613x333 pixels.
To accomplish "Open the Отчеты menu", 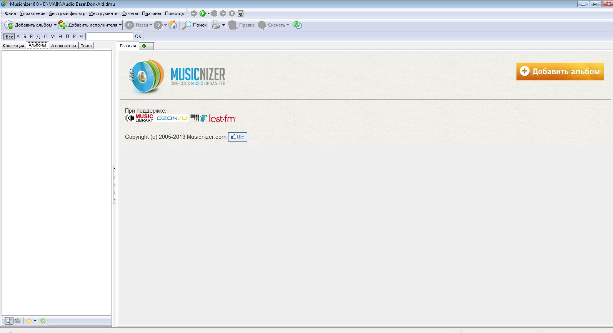I will 130,13.
